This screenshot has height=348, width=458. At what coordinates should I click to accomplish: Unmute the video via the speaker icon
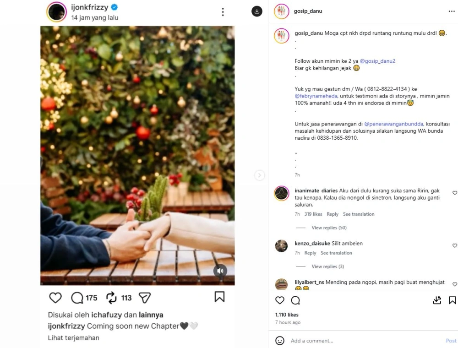[220, 271]
